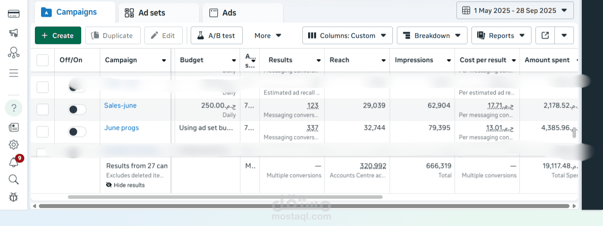Click the outer horizontal scrollbar track
The image size is (603, 226).
[304, 206]
